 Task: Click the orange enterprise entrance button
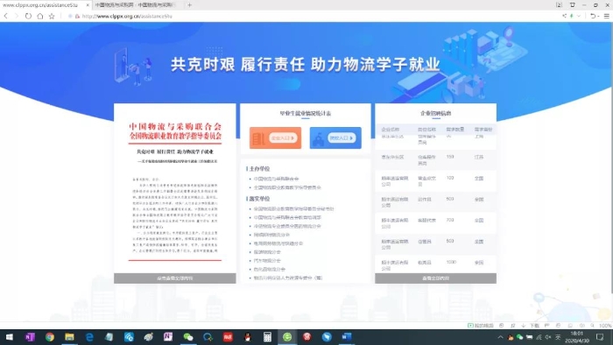click(x=275, y=138)
